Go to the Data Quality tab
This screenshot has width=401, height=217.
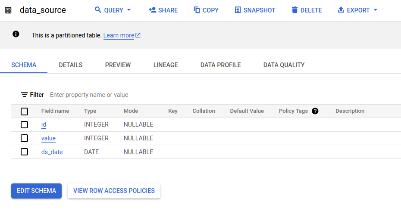click(x=284, y=65)
